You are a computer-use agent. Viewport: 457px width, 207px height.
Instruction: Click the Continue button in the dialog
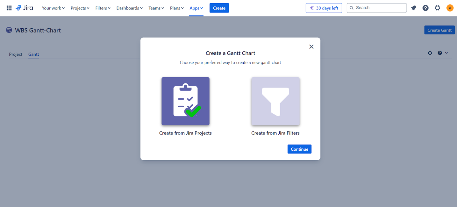(x=299, y=149)
